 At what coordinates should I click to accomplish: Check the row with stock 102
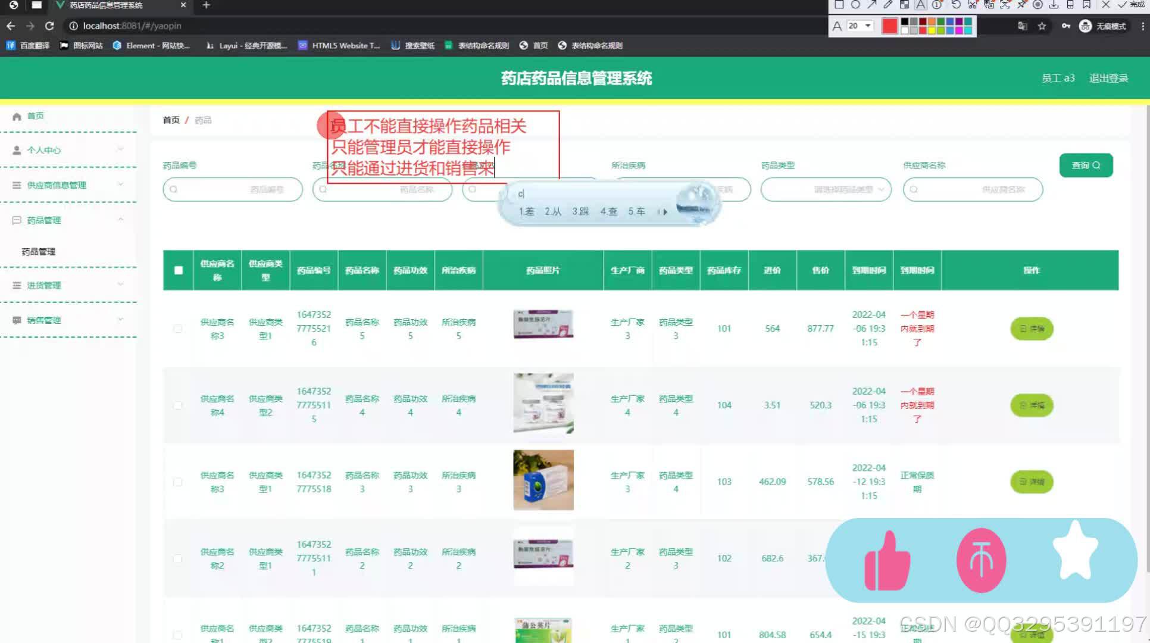pyautogui.click(x=177, y=558)
